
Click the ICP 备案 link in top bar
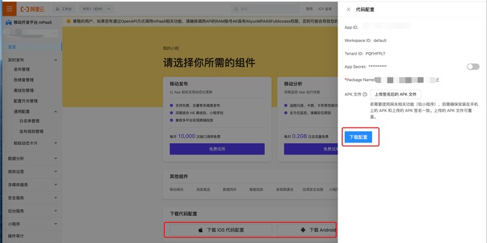click(x=325, y=9)
